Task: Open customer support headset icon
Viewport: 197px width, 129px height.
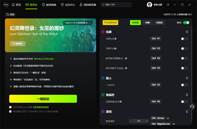Action: (x=192, y=107)
